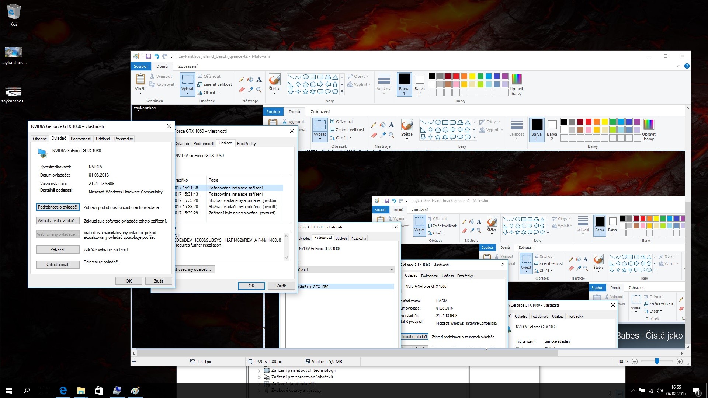Viewport: 708px width, 398px height.
Task: Show hidden tray icons chevron
Action: tap(633, 391)
